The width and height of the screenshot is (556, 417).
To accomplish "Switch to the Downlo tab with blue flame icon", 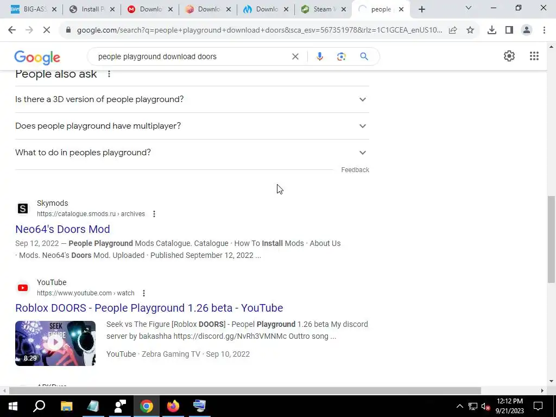I will (x=263, y=10).
